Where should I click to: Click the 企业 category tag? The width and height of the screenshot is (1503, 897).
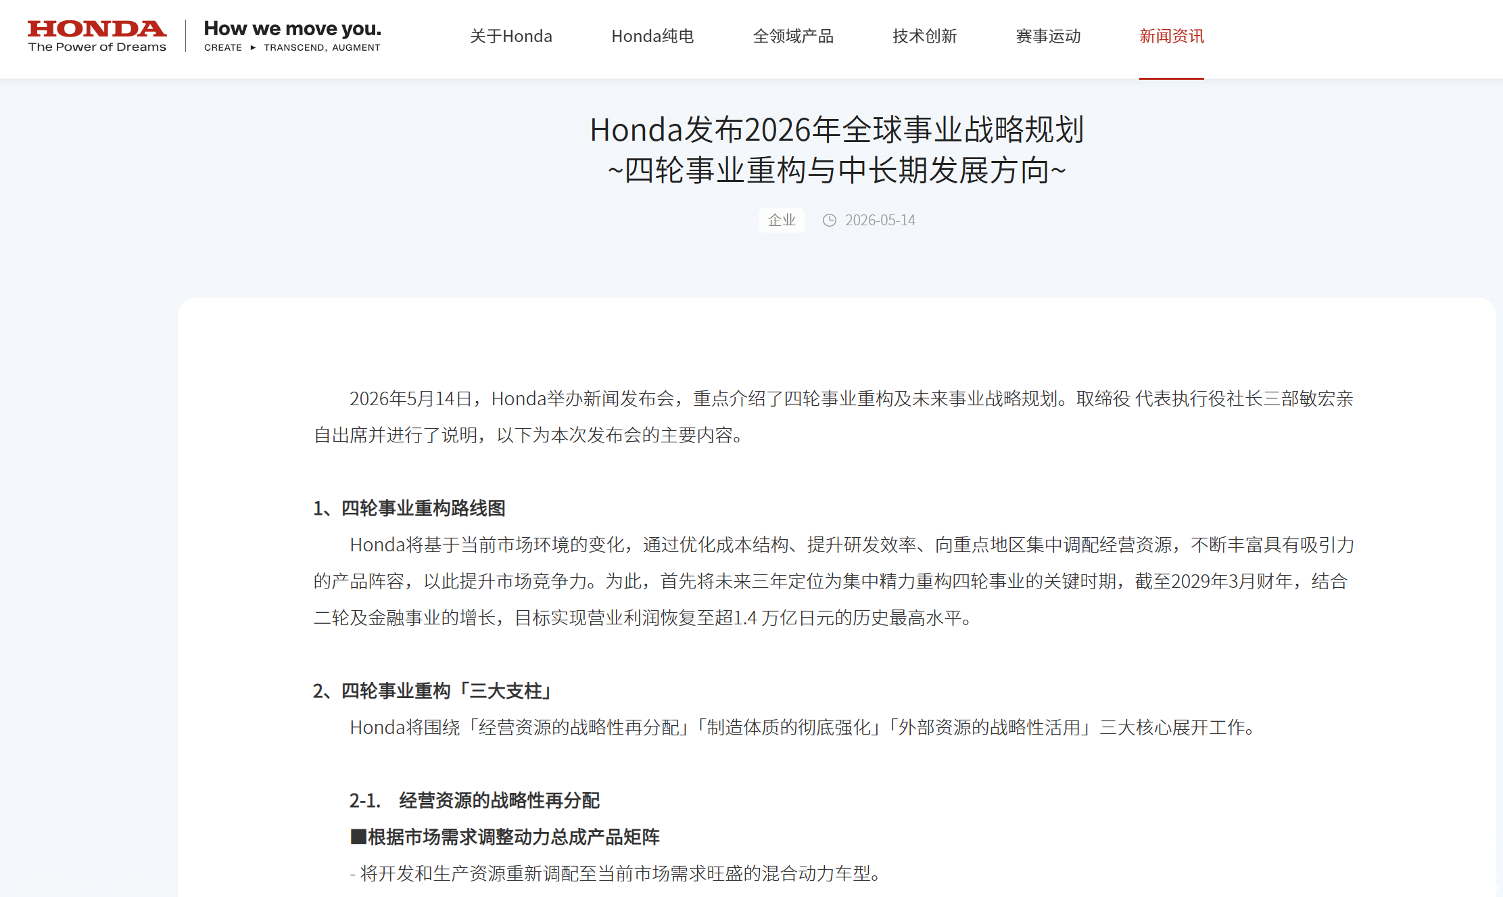point(782,220)
